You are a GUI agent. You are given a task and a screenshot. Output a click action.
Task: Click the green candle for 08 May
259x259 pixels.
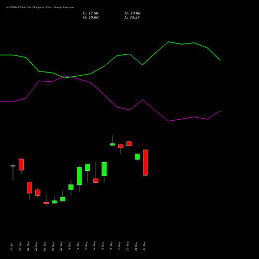pos(63,199)
